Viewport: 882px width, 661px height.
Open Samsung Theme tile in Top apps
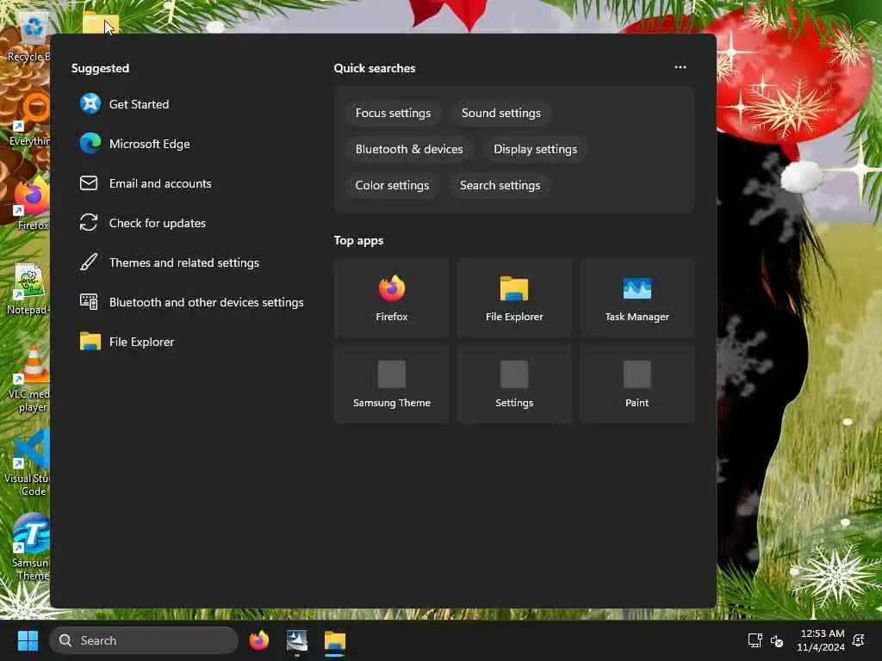pos(392,384)
